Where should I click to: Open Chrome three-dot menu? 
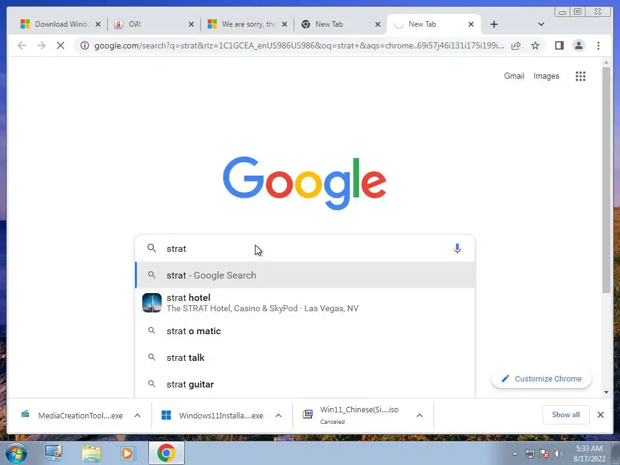coord(598,45)
